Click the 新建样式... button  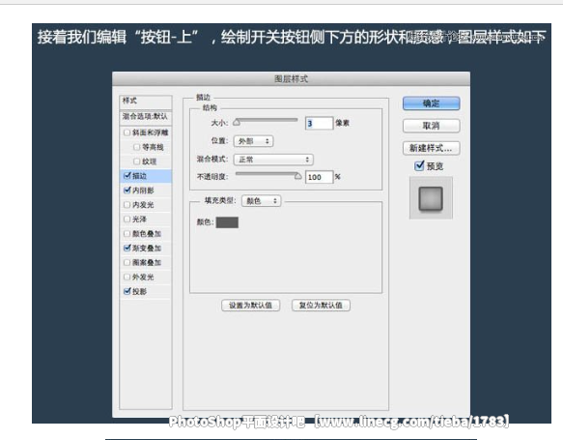pyautogui.click(x=432, y=148)
